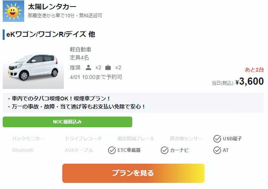Click the passenger person icon
Image resolution: width=268 pixels, height=189 pixels.
(88, 67)
